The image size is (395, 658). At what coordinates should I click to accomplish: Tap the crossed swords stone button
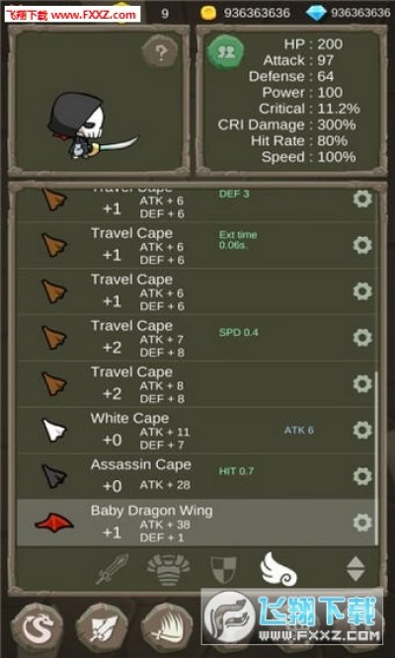point(102,628)
